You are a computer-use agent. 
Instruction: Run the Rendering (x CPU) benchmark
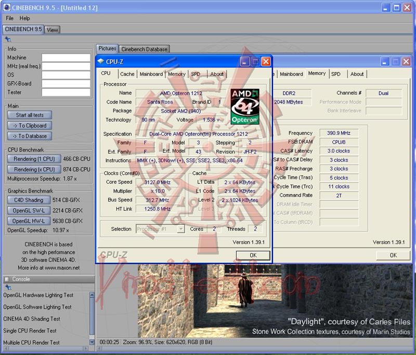pos(34,169)
